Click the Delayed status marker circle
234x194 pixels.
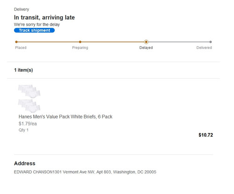[x=146, y=42]
